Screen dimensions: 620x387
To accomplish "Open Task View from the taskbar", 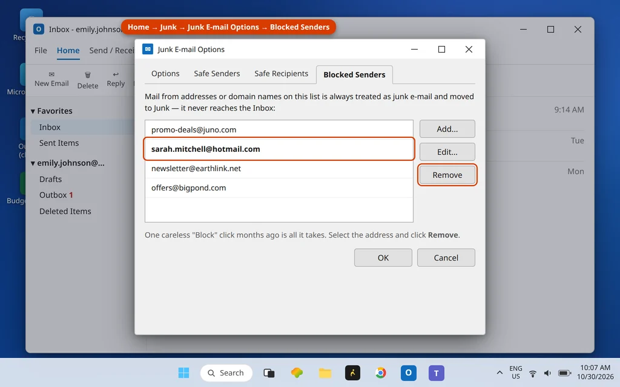I will [269, 372].
